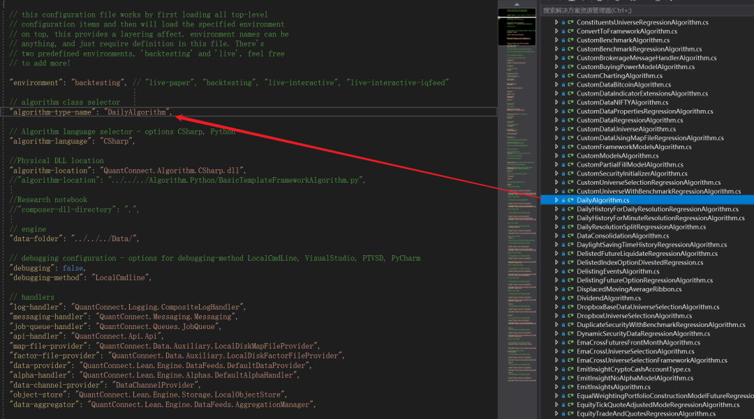Viewport: 754px width, 419px height.
Task: Click the "CSharp" algorithm-language value
Action: pyautogui.click(x=116, y=141)
